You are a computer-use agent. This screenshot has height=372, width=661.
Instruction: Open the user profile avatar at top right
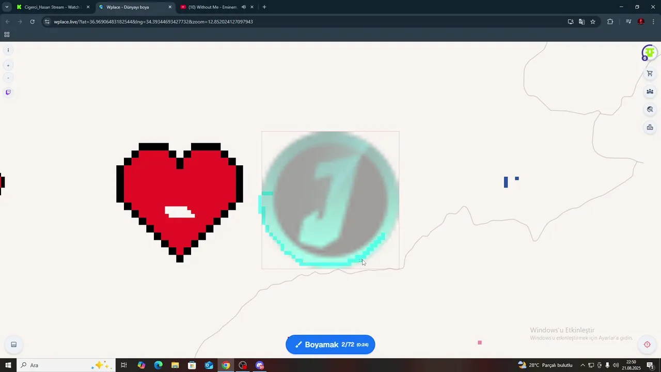click(649, 53)
